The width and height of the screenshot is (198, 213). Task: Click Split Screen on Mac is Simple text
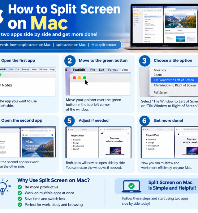172,185
